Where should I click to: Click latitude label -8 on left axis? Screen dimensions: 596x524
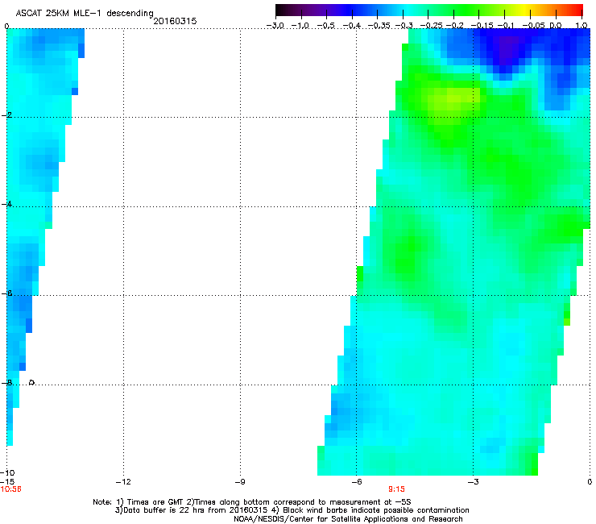6,383
